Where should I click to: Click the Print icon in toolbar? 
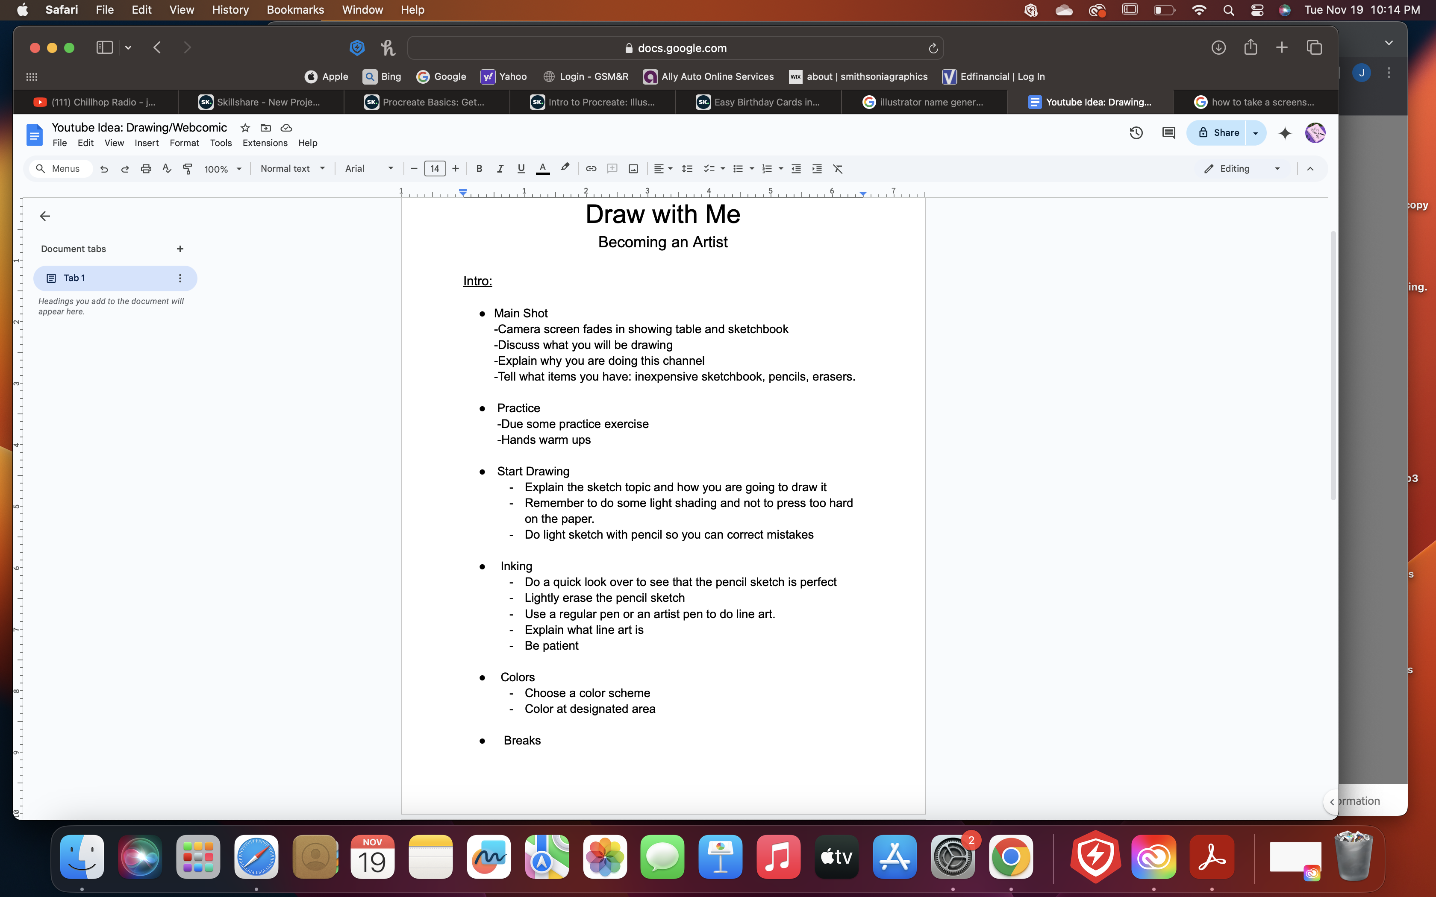pyautogui.click(x=146, y=169)
